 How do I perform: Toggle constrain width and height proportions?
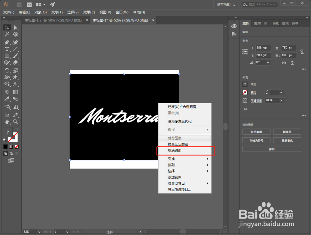tap(302, 52)
